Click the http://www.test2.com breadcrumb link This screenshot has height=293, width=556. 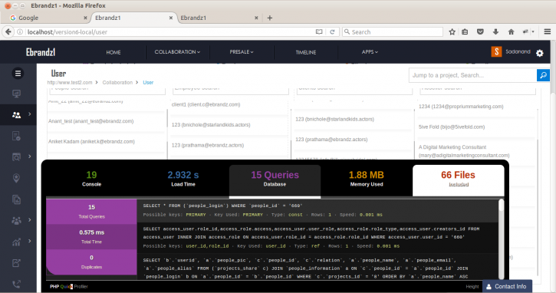click(x=70, y=82)
